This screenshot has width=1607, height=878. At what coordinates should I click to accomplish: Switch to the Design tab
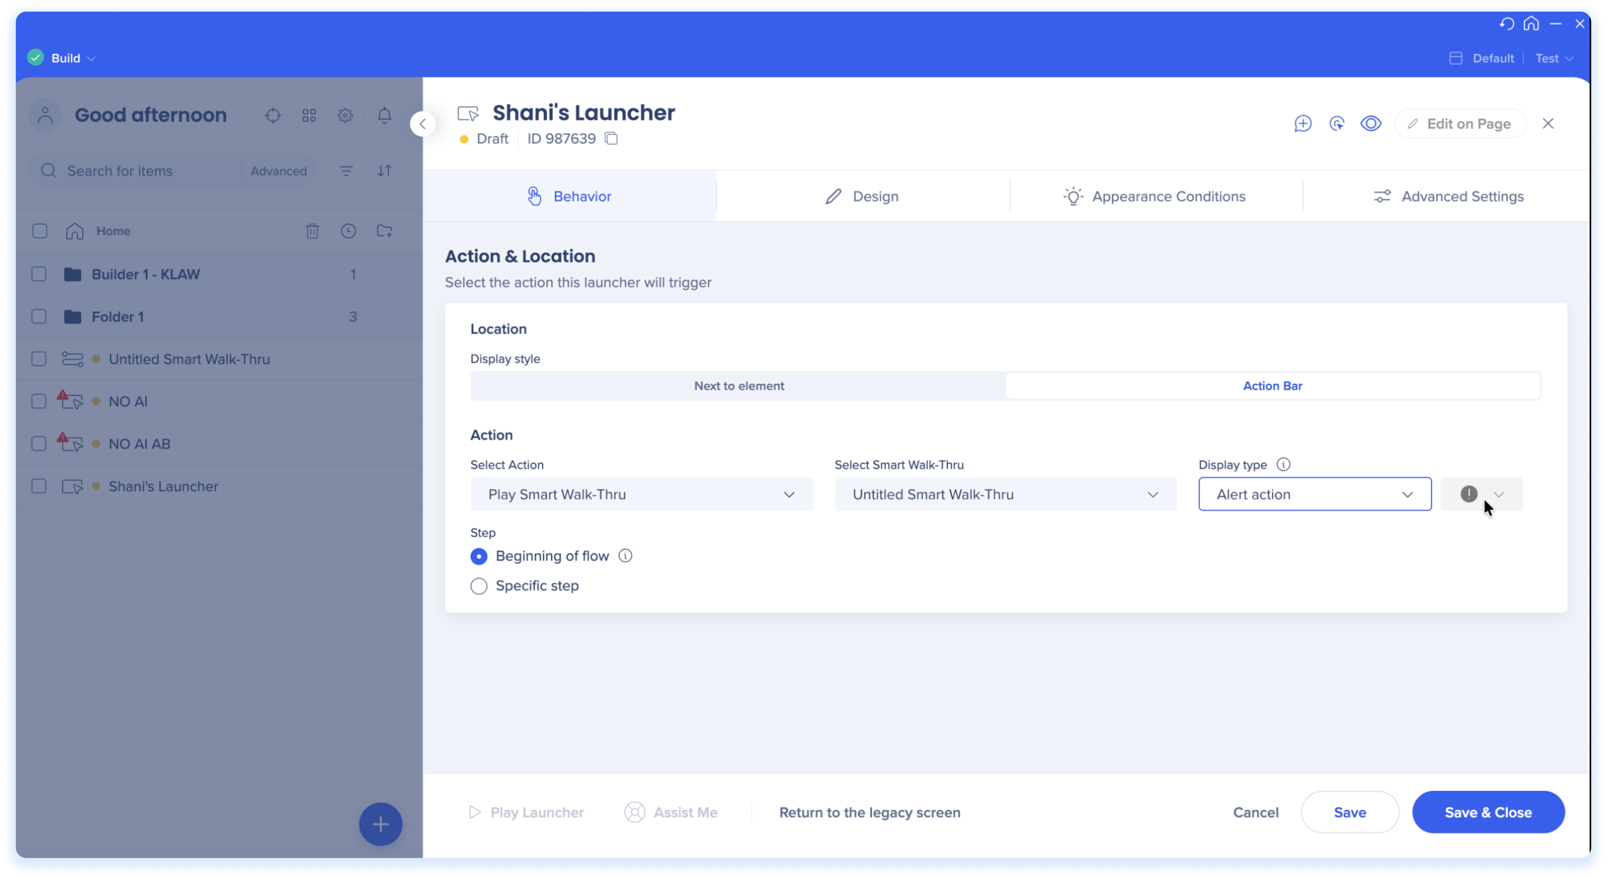(x=862, y=197)
